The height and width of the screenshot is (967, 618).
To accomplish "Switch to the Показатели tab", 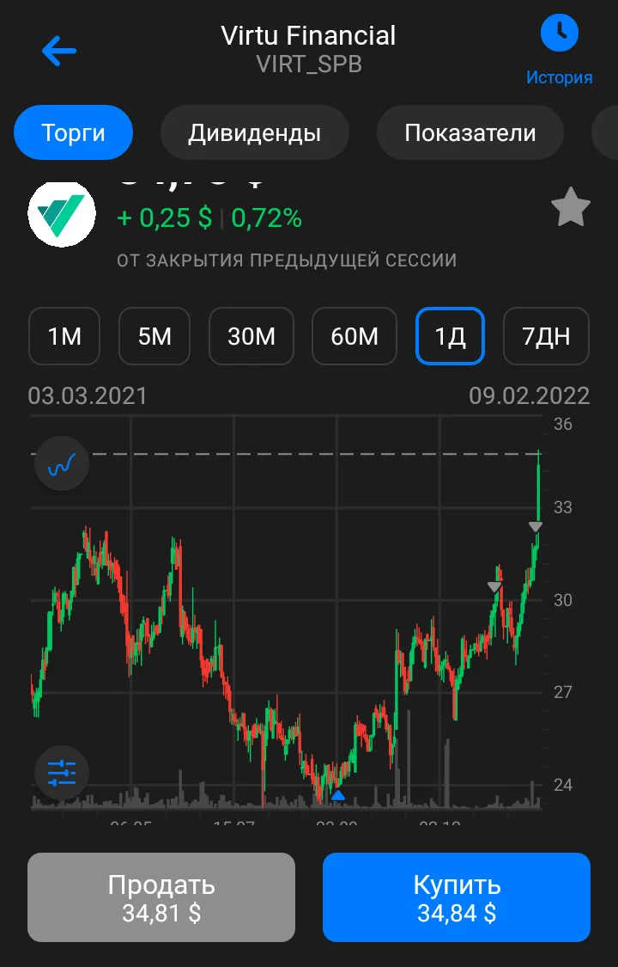I will pos(470,132).
